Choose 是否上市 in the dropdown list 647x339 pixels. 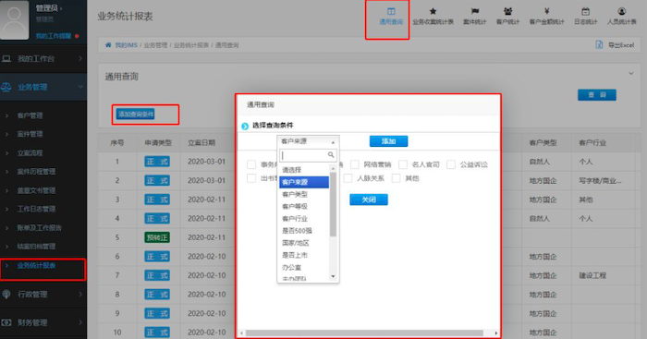(x=304, y=255)
